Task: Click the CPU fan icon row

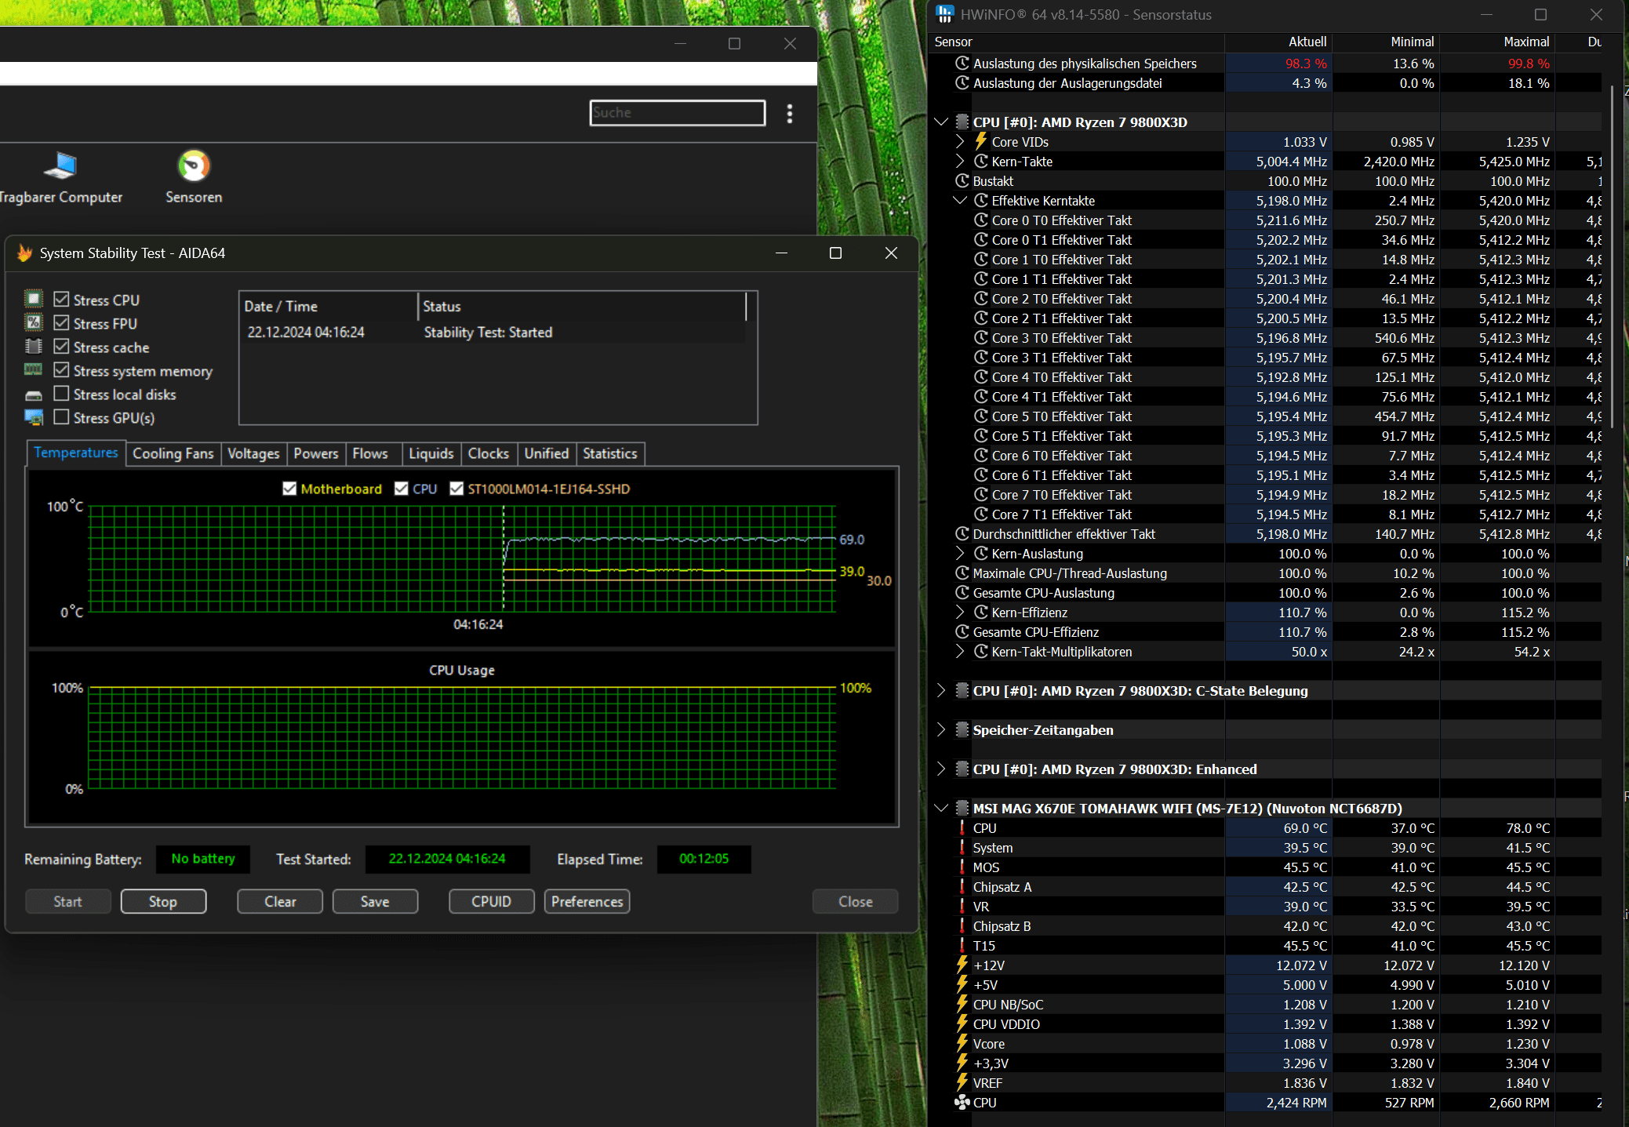Action: click(962, 1103)
